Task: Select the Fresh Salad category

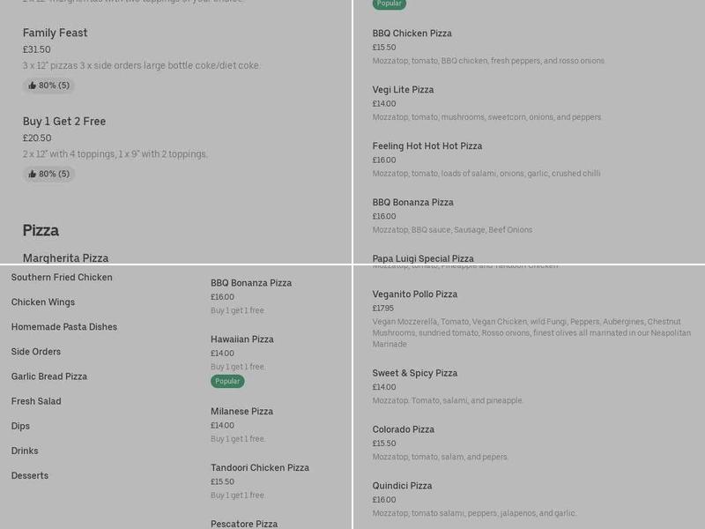Action: pos(36,400)
